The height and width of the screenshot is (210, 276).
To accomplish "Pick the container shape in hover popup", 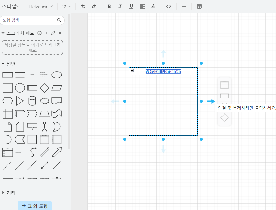I will [x=225, y=85].
